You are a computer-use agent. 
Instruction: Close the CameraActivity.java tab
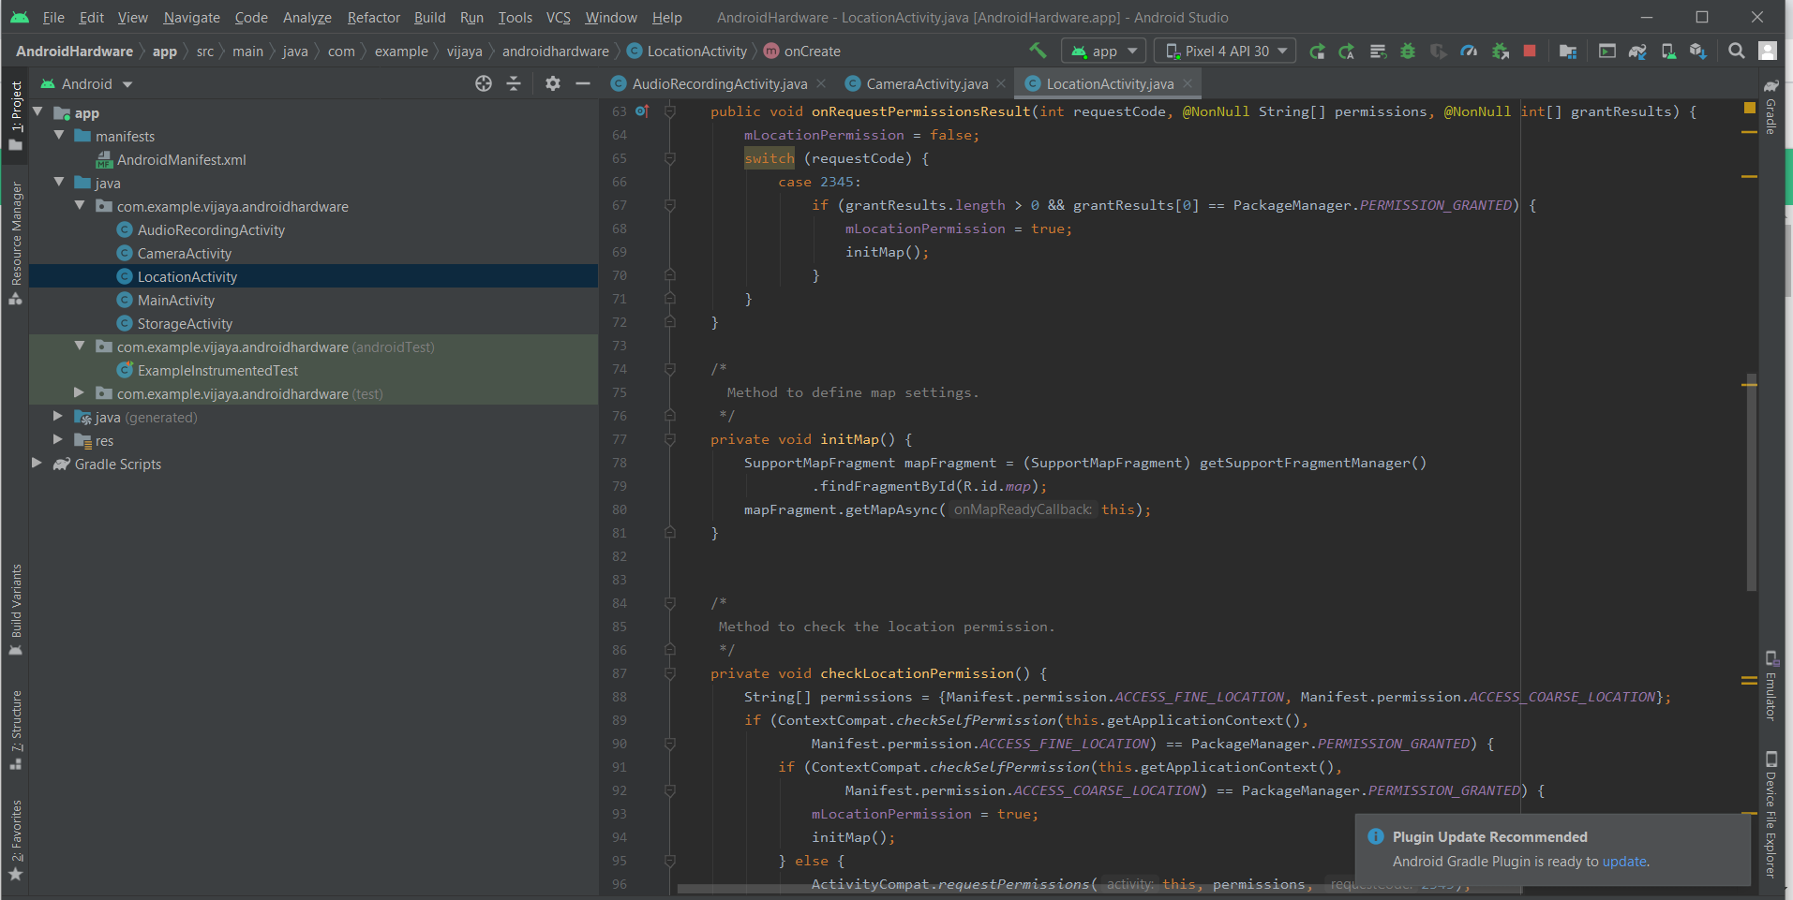pyautogui.click(x=1001, y=83)
